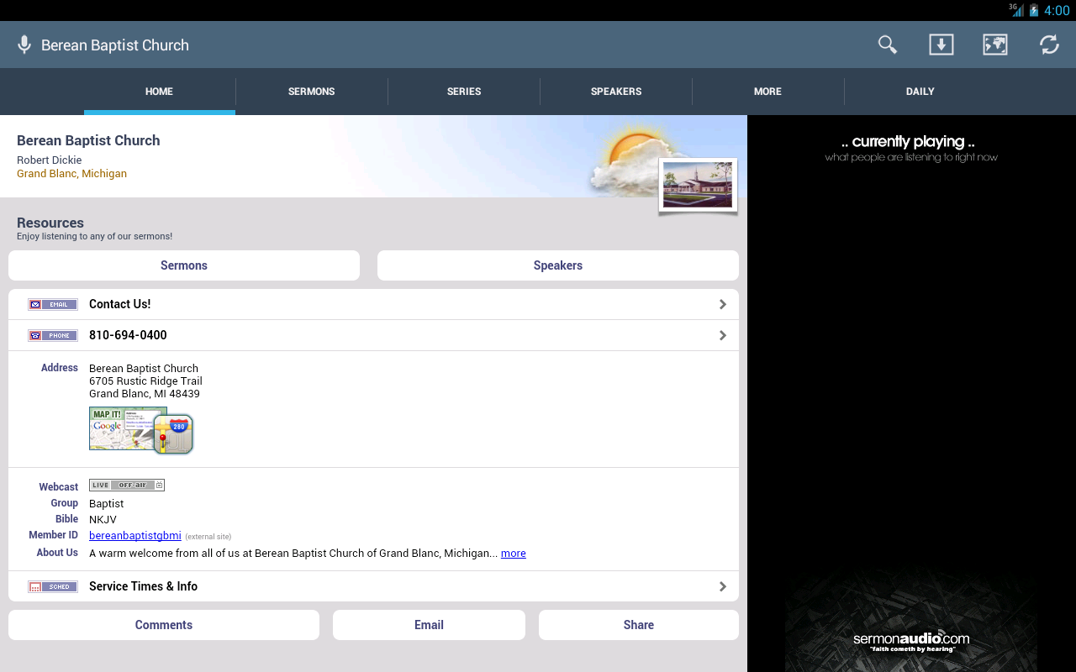Tap the 'Contact Us!' row label
The height and width of the screenshot is (672, 1076).
pos(120,304)
